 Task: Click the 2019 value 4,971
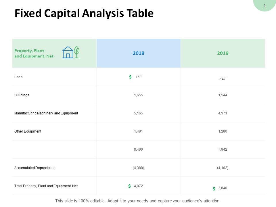(223, 113)
